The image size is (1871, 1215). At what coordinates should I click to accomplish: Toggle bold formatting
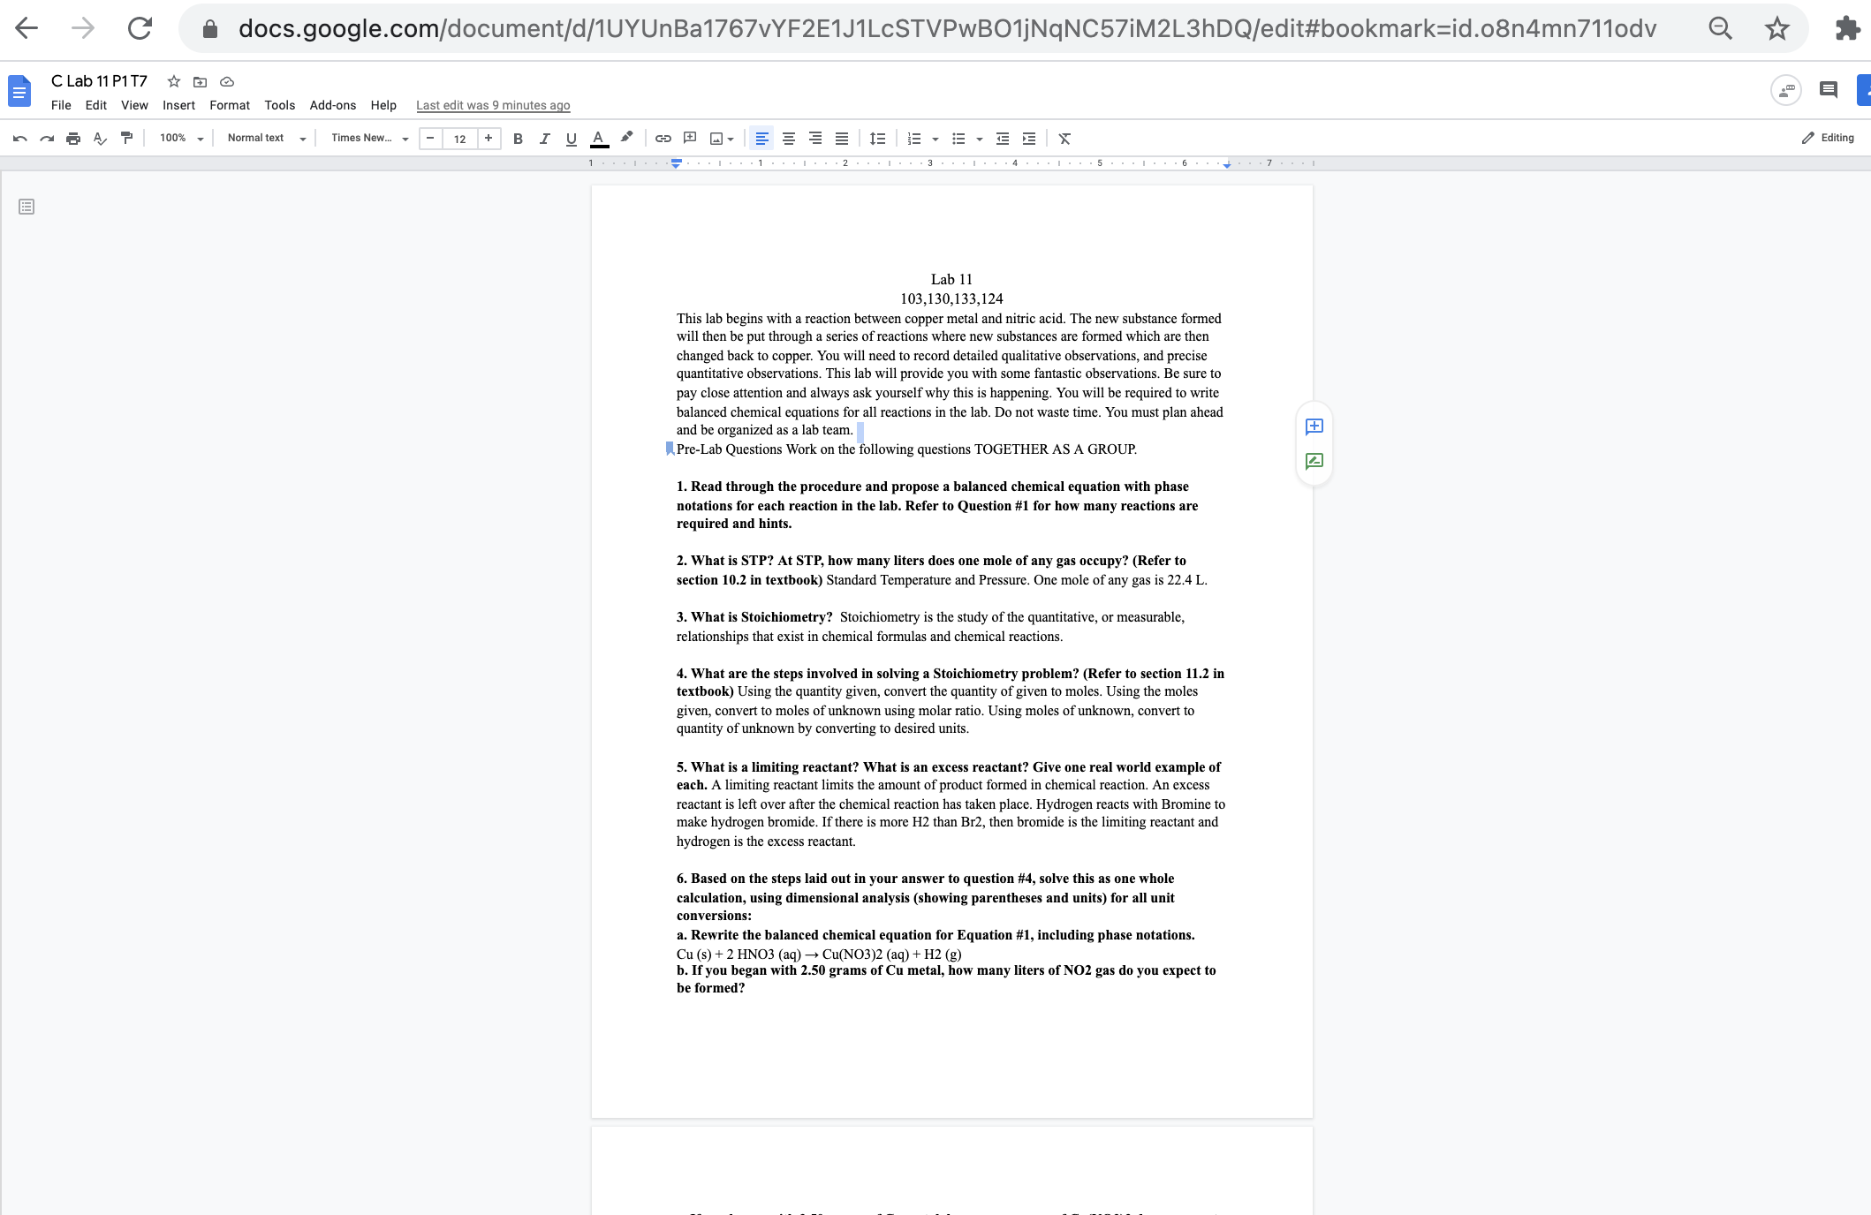click(x=518, y=139)
